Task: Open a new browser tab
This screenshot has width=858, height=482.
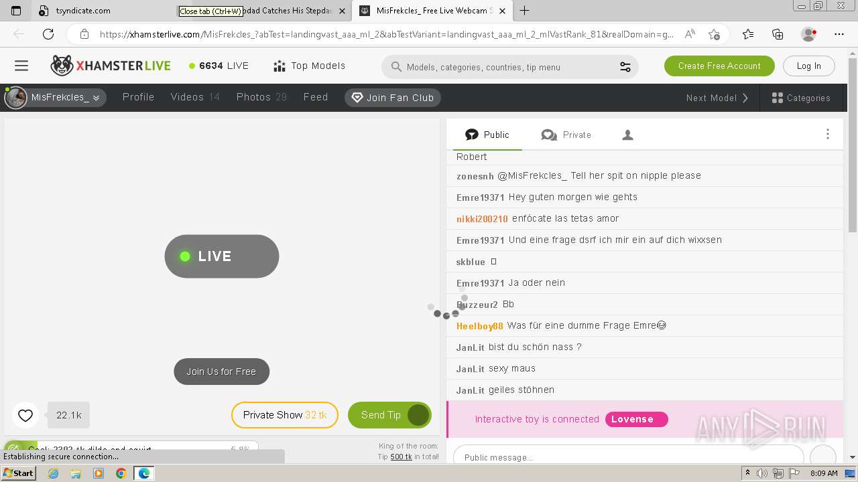Action: point(524,11)
